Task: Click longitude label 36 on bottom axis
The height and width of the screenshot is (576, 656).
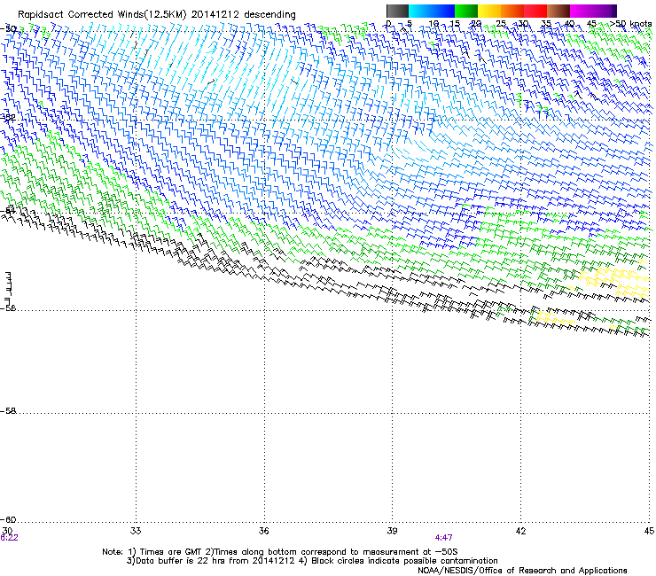Action: (263, 531)
